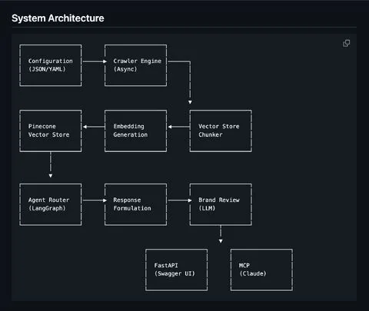369x311 pixels.
Task: Select the Brand Review (LLM) text
Action: pos(219,204)
